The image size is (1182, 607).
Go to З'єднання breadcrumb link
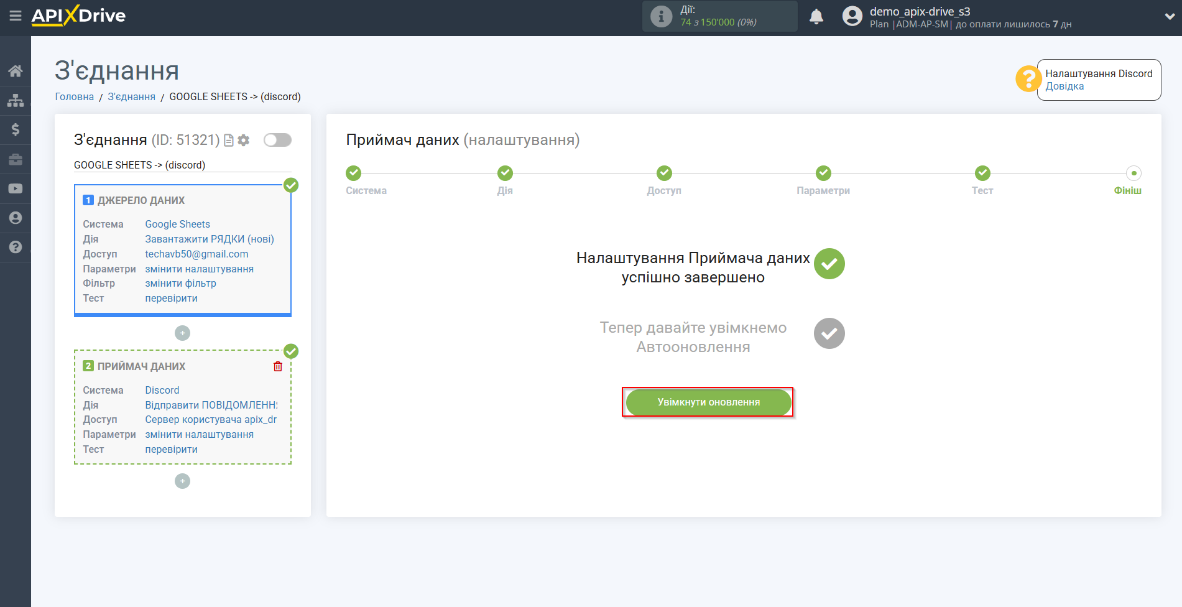point(132,96)
